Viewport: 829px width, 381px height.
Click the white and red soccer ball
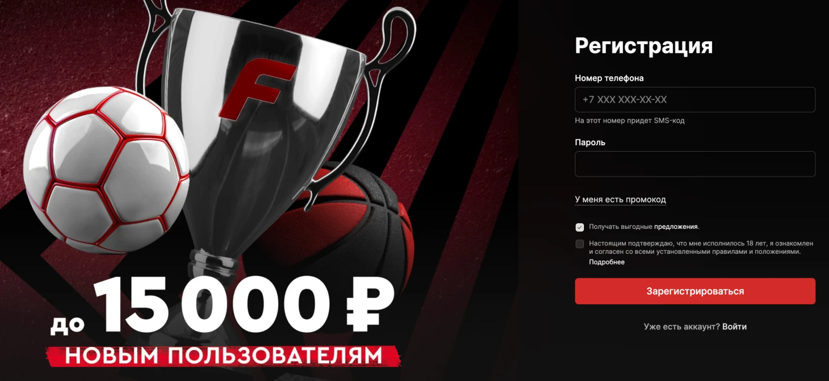coord(106,170)
